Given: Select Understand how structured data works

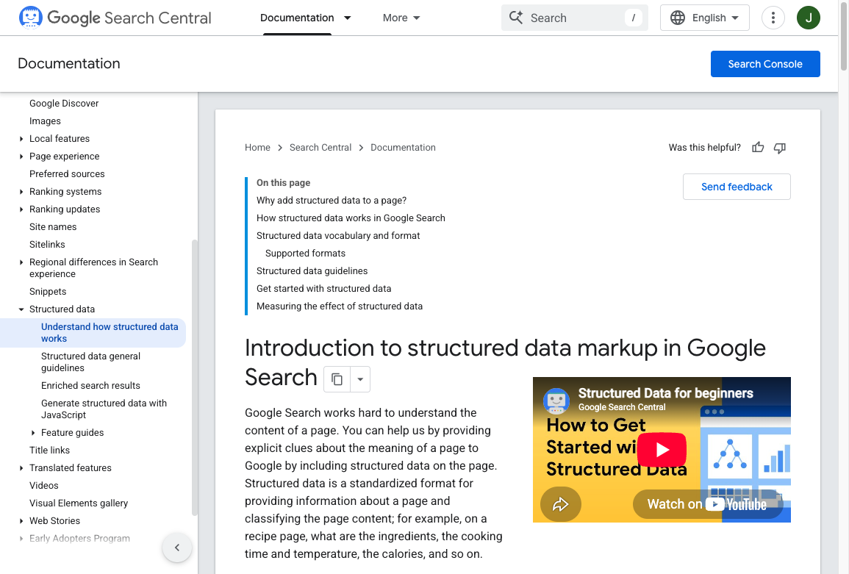Looking at the screenshot, I should (110, 332).
